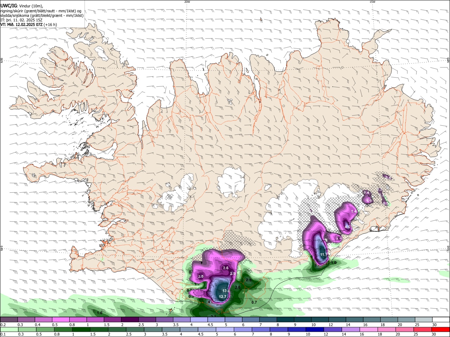
Task: Select the 3.0 value in the purple area
Action: pos(201,277)
